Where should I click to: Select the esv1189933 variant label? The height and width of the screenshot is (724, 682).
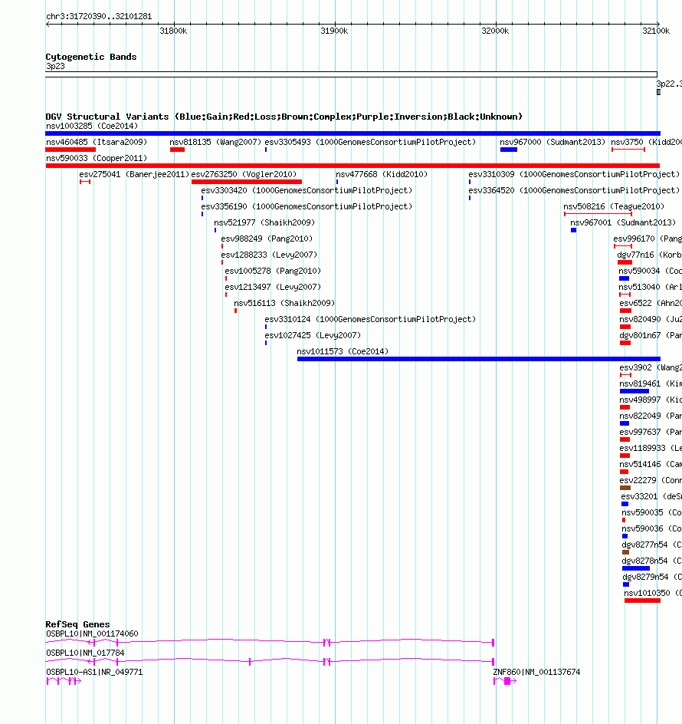[x=651, y=449]
